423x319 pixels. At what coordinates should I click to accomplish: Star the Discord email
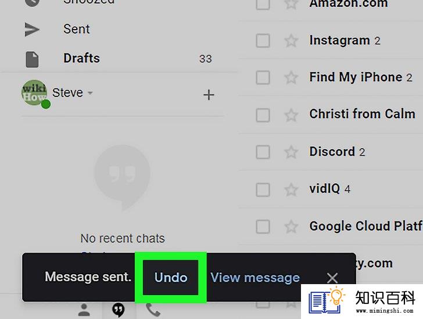pyautogui.click(x=291, y=152)
